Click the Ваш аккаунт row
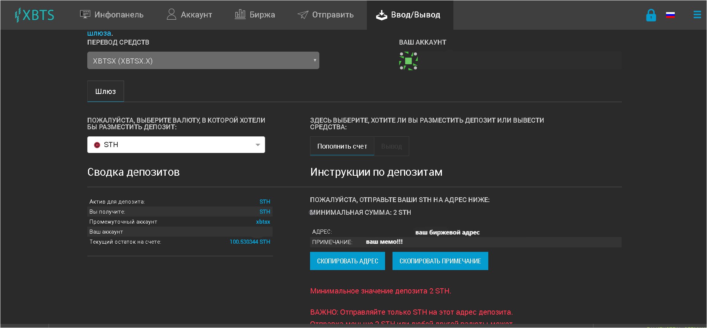This screenshot has height=328, width=707. pos(180,232)
